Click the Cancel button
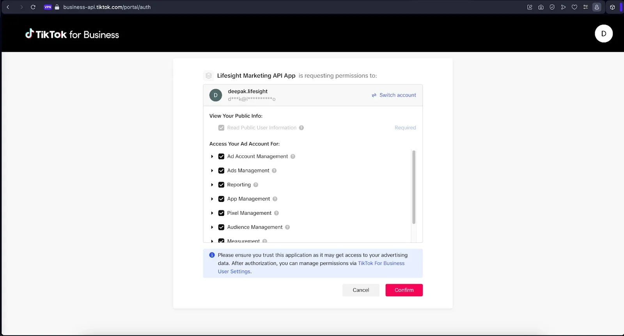The height and width of the screenshot is (336, 624). 361,290
